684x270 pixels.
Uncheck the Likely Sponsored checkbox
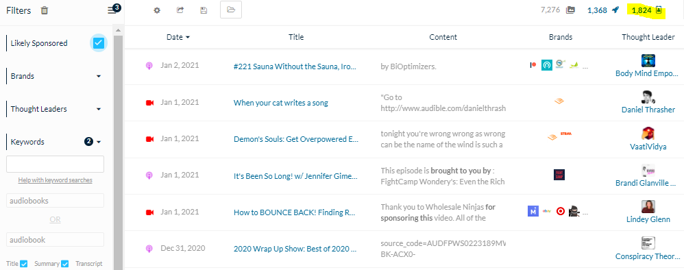[x=99, y=42]
